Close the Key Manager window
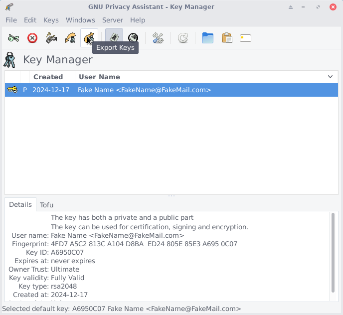343x315 pixels. 333,7
